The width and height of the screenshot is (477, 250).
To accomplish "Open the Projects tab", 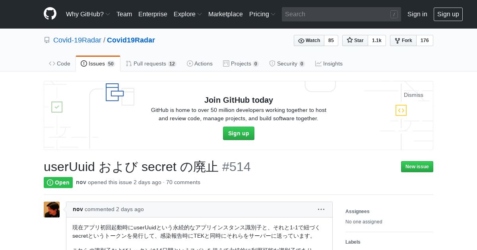I will 241,63.
